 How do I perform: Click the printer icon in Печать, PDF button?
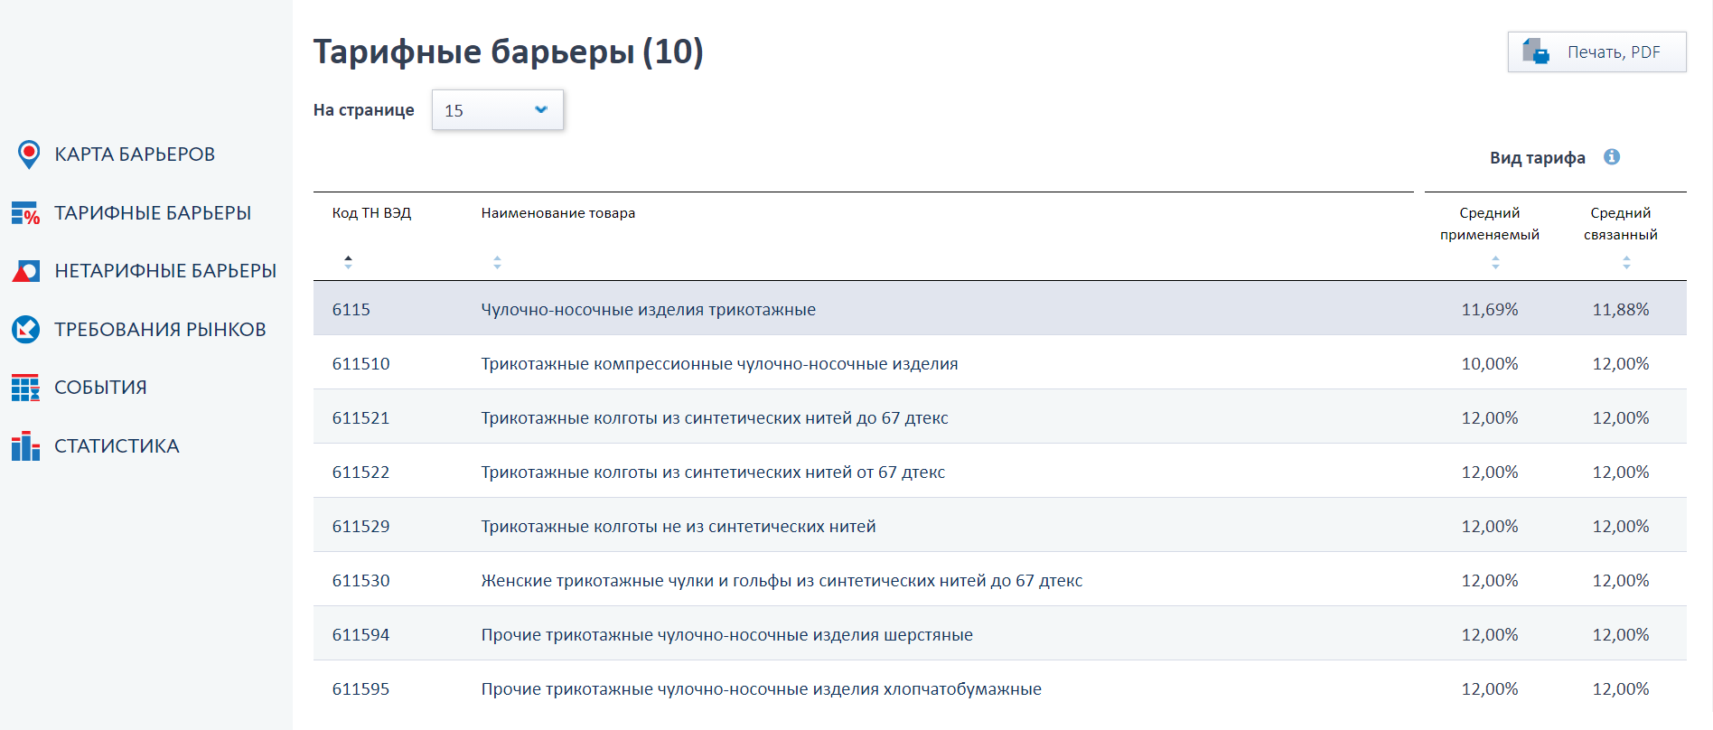1536,51
